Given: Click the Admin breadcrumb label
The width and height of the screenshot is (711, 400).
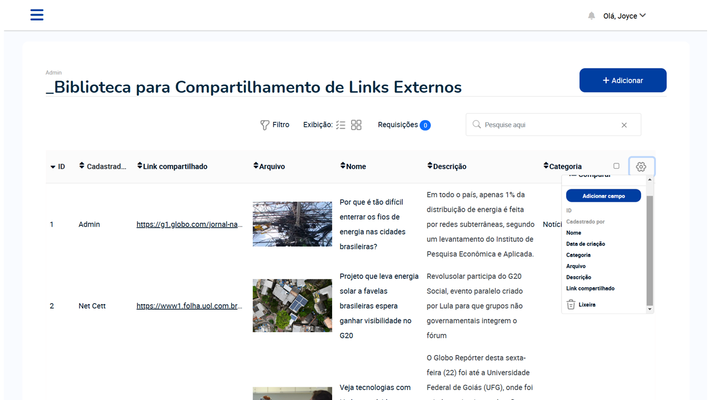Looking at the screenshot, I should [x=54, y=73].
